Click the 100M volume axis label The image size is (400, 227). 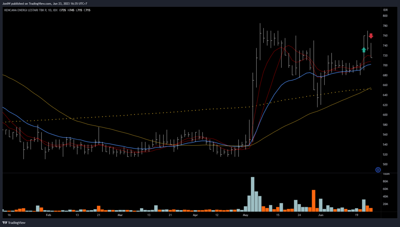coord(385,174)
